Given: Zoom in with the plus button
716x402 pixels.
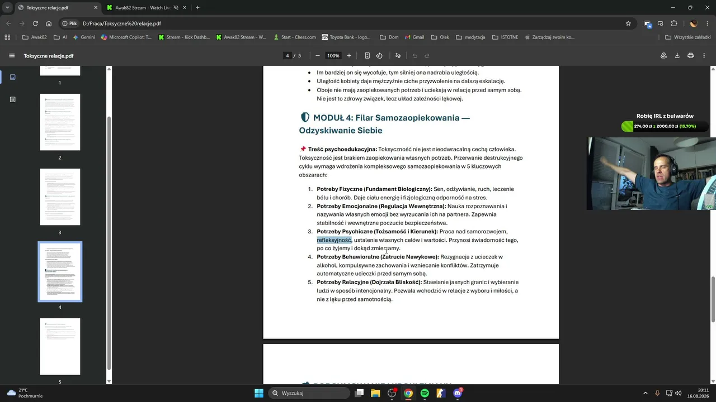Looking at the screenshot, I should (x=349, y=56).
